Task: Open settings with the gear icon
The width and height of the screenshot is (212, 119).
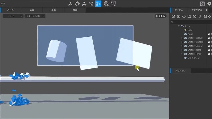Action: pos(209,4)
